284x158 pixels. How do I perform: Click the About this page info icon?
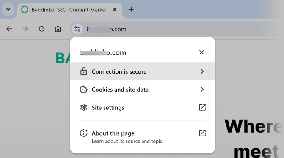coord(84,133)
